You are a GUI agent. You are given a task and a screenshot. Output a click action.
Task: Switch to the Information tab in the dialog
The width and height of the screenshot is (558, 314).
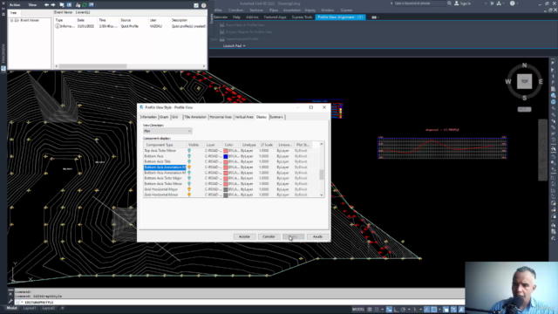148,117
